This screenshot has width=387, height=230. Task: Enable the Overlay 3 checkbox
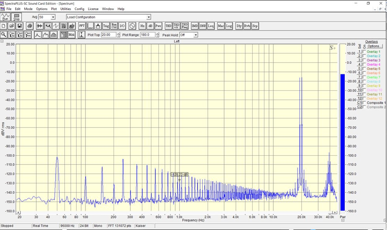click(x=364, y=60)
